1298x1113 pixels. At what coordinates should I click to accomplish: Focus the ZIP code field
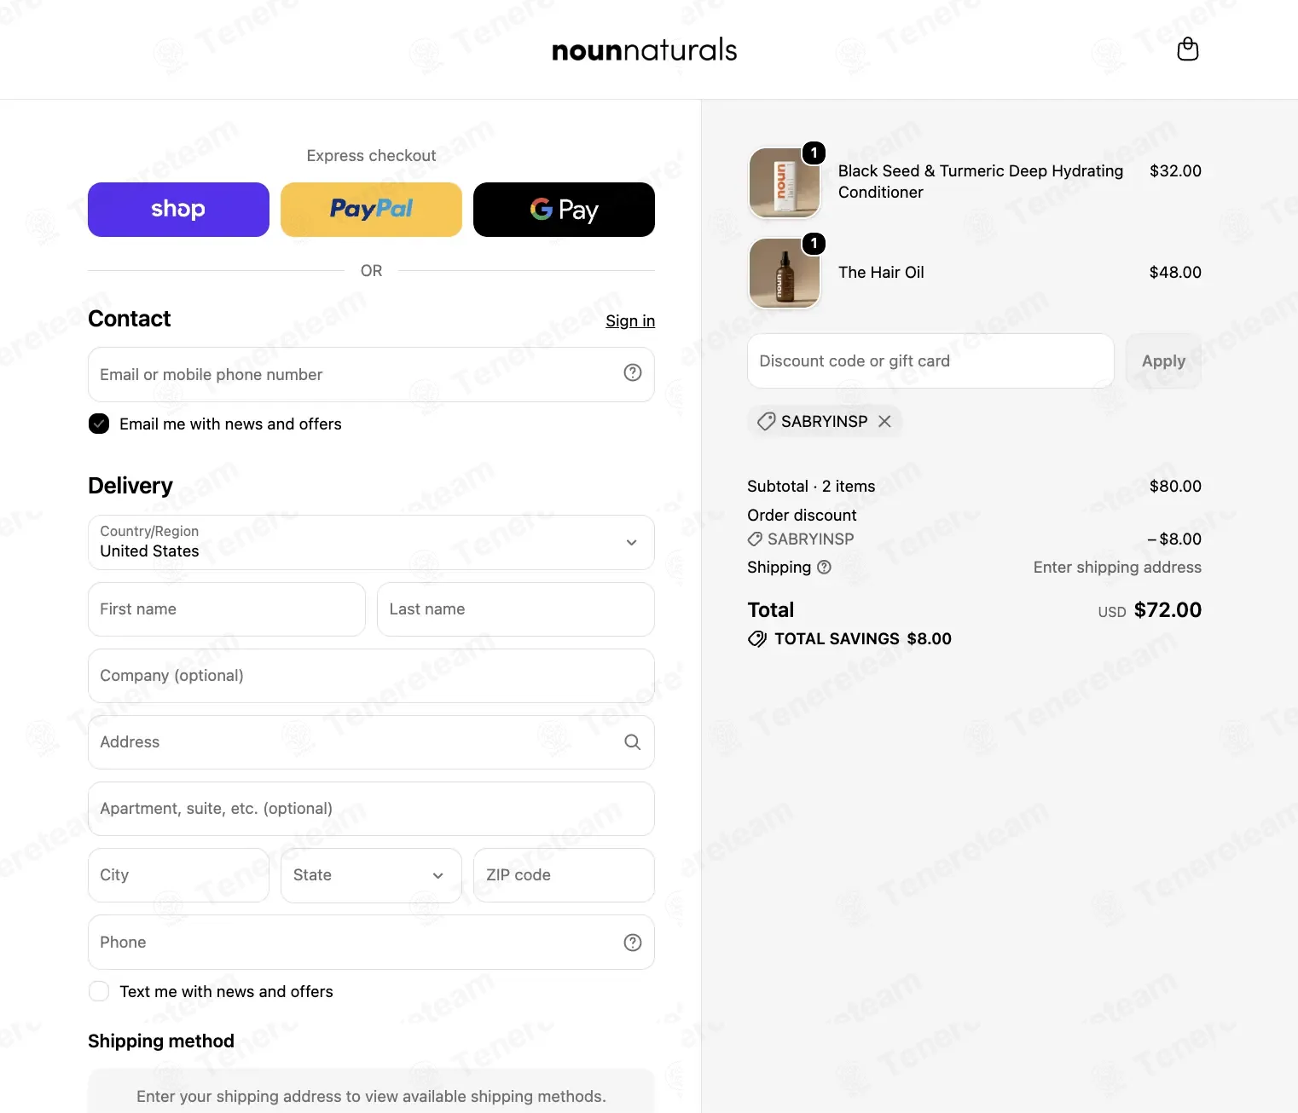(564, 875)
